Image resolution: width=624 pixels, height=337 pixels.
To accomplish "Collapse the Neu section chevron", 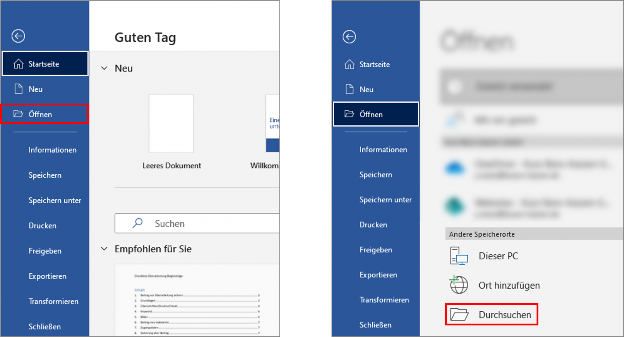I will pos(105,68).
